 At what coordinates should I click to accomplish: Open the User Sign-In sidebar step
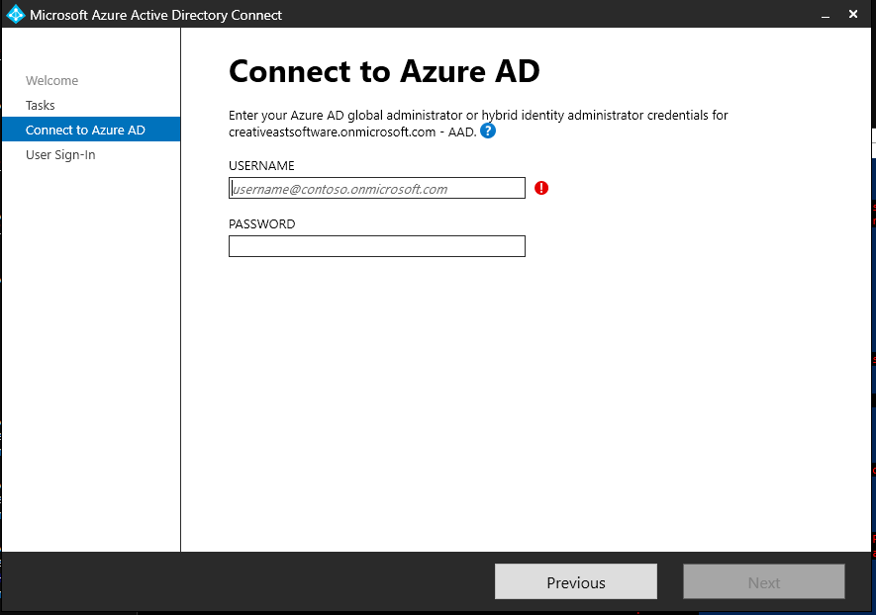pyautogui.click(x=60, y=155)
